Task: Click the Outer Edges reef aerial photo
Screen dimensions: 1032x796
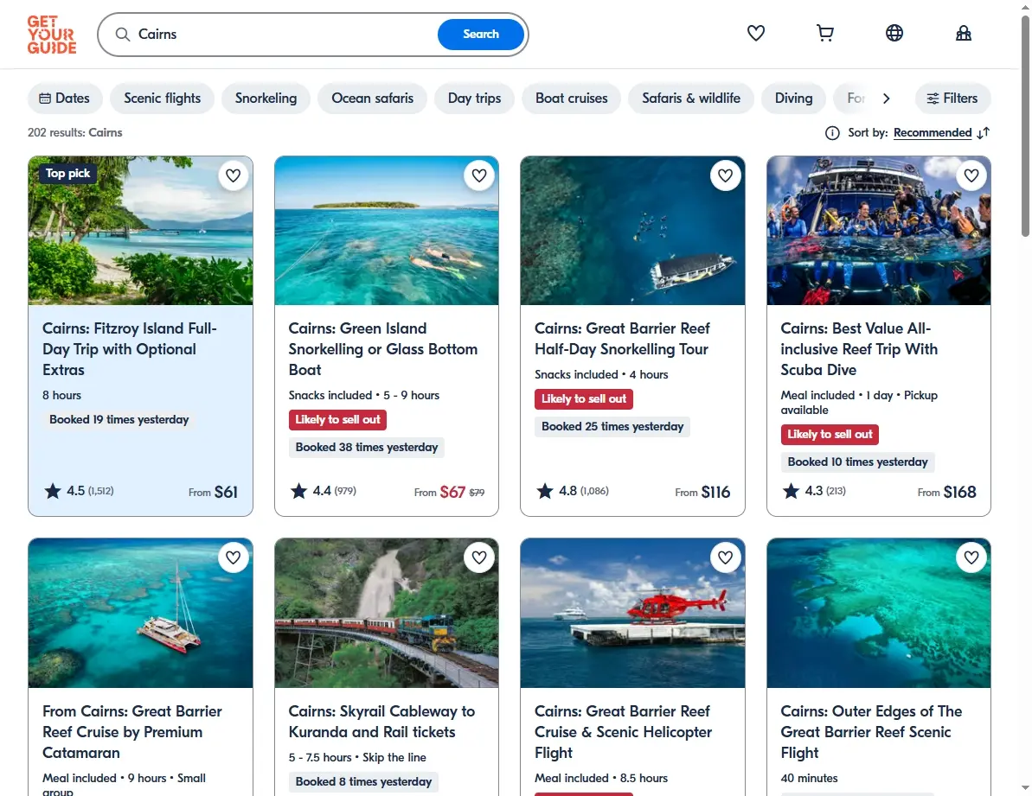Action: coord(879,614)
